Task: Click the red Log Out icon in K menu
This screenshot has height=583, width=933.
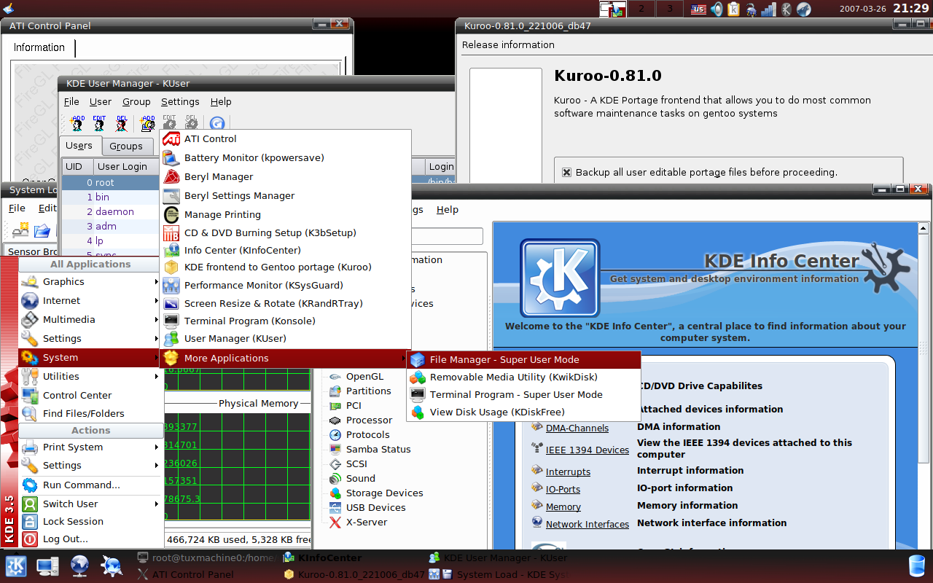Action: pyautogui.click(x=30, y=539)
